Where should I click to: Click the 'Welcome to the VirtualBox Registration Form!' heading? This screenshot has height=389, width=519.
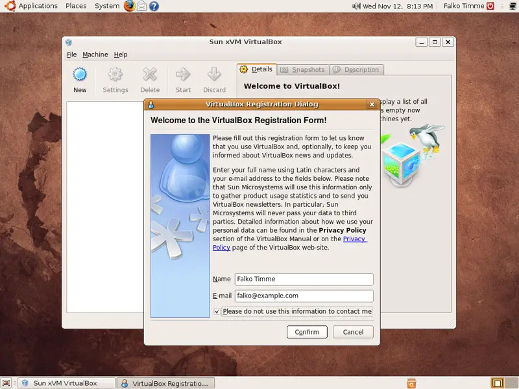click(238, 120)
